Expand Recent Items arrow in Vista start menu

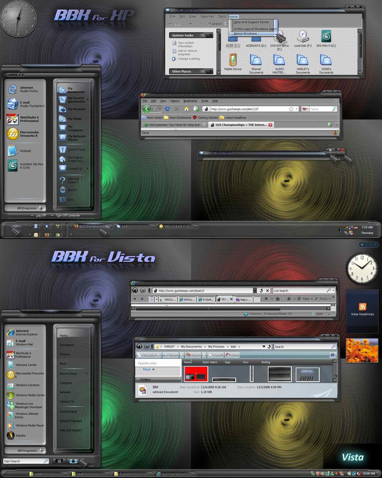[87, 374]
